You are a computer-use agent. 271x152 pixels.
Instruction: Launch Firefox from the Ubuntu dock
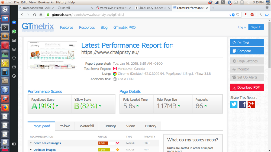5,108
